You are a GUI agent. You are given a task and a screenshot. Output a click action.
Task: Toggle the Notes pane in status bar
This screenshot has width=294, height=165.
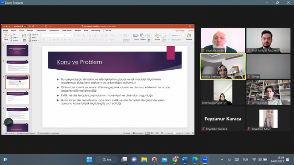click(127, 133)
